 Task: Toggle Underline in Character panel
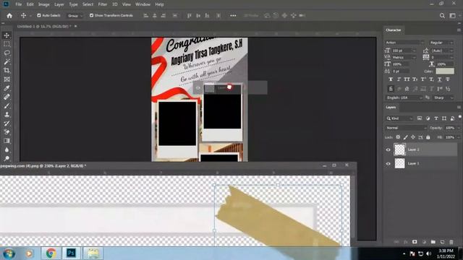pos(440,79)
